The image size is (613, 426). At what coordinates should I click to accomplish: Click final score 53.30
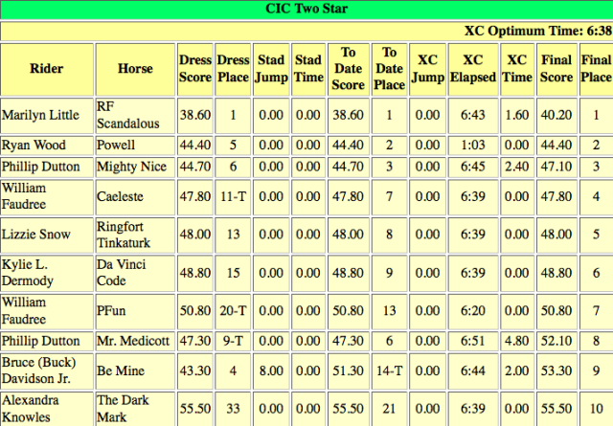tap(556, 370)
